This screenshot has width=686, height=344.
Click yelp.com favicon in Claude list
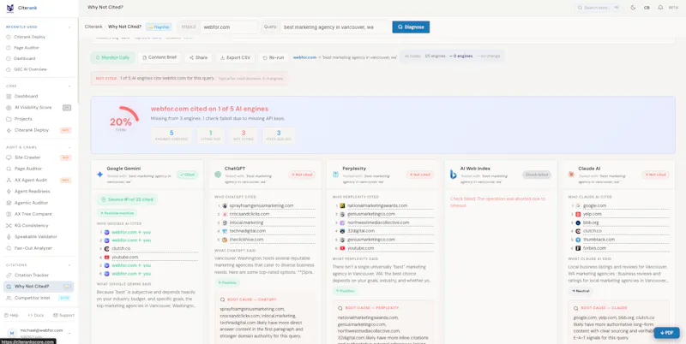pyautogui.click(x=578, y=214)
